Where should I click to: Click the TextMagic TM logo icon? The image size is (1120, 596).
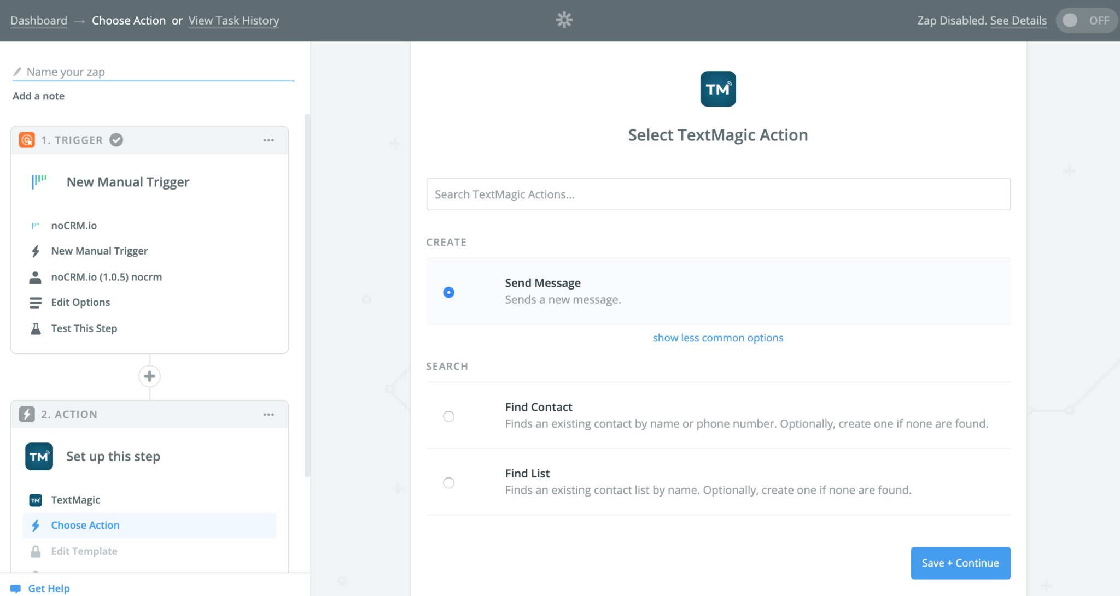(x=717, y=88)
